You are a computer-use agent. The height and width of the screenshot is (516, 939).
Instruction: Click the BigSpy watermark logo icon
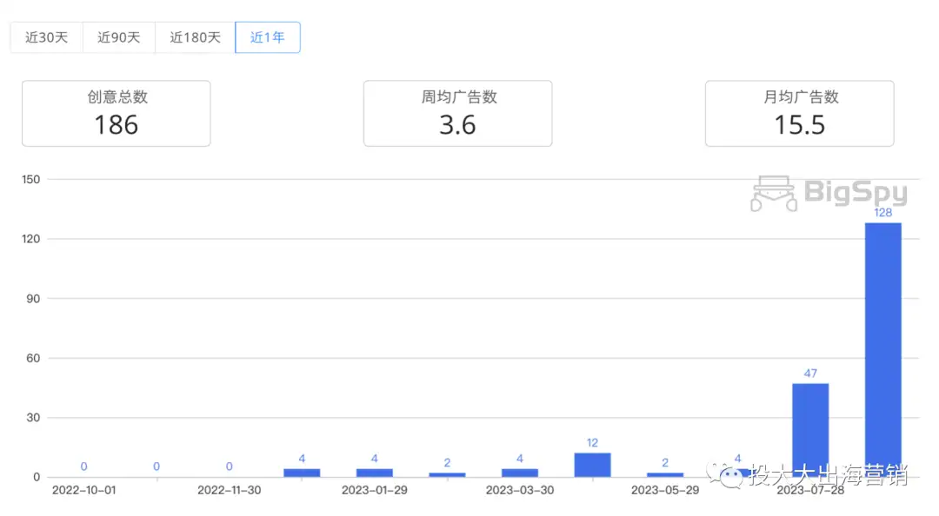click(773, 194)
